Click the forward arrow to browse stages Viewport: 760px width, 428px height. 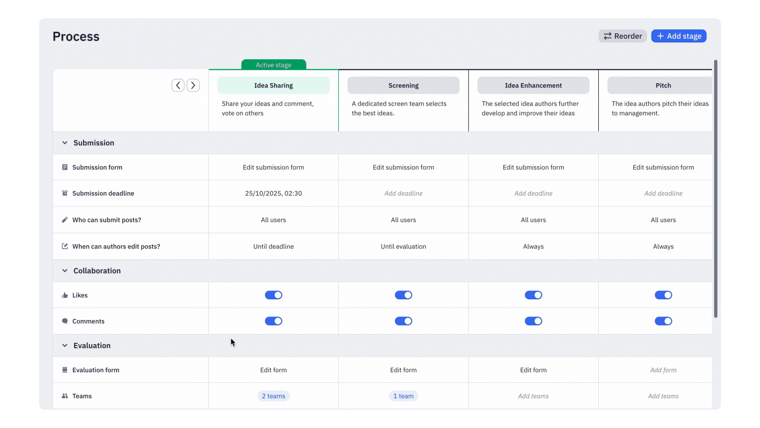pos(193,85)
